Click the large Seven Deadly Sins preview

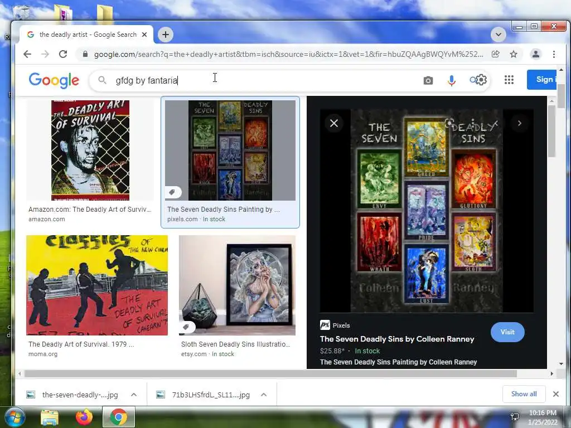pos(427,211)
